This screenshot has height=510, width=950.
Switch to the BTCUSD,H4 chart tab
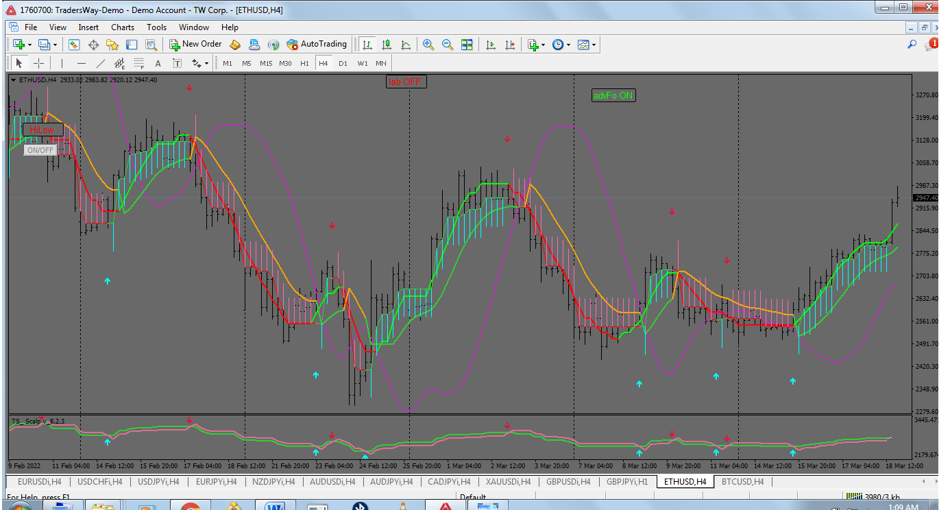pyautogui.click(x=742, y=482)
